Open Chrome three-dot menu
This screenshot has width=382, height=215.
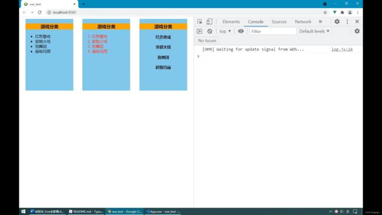358,12
